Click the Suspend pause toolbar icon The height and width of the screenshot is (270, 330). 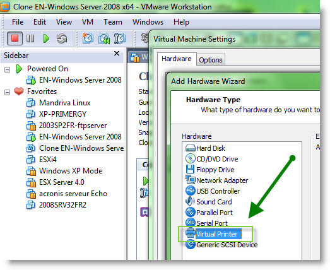(x=30, y=38)
